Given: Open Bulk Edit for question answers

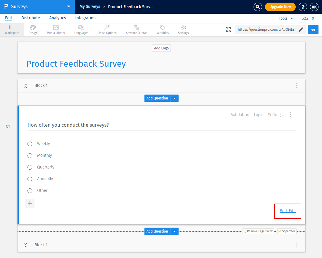Looking at the screenshot, I should [x=287, y=211].
